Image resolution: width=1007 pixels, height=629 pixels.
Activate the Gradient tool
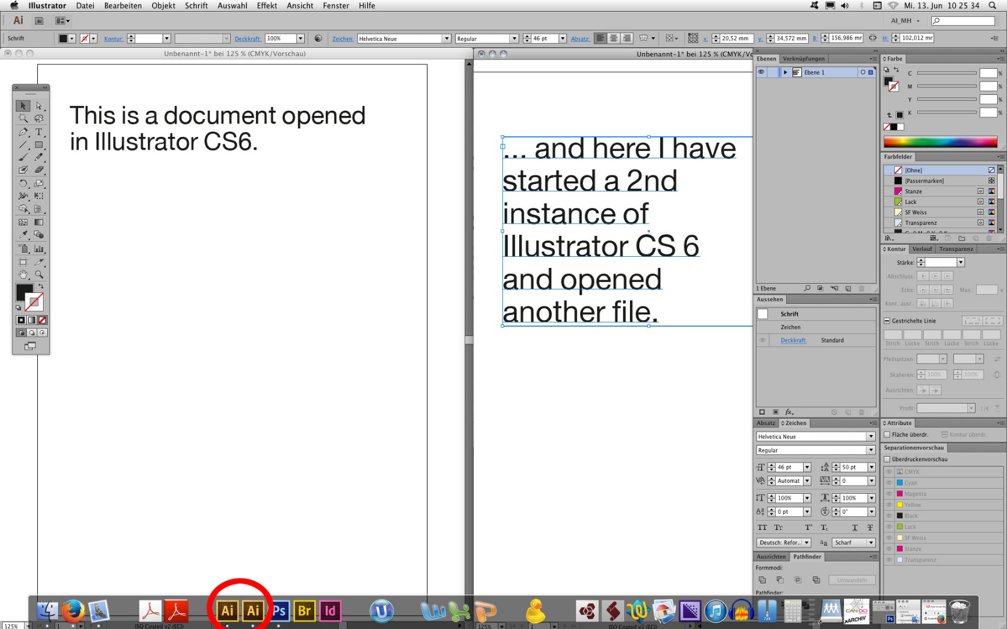point(39,222)
